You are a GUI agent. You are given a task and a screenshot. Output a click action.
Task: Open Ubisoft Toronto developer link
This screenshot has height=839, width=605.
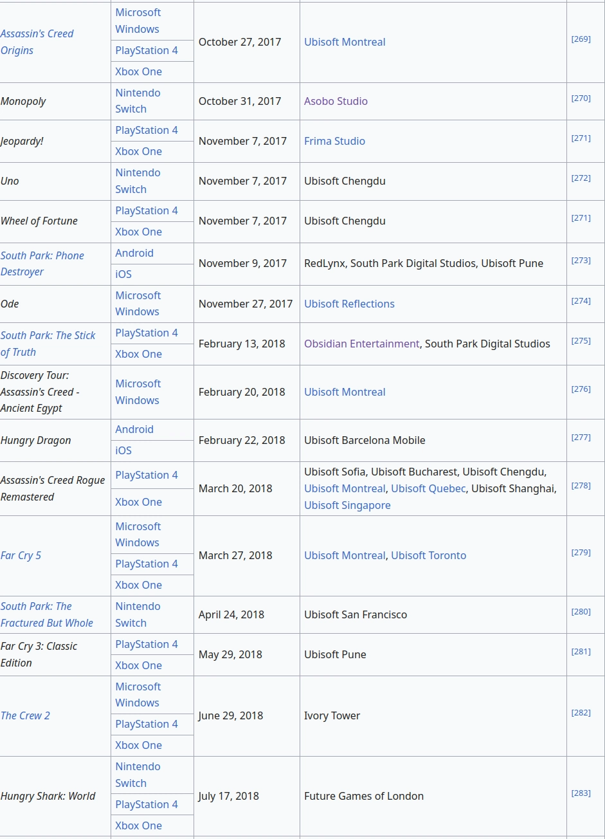(428, 555)
